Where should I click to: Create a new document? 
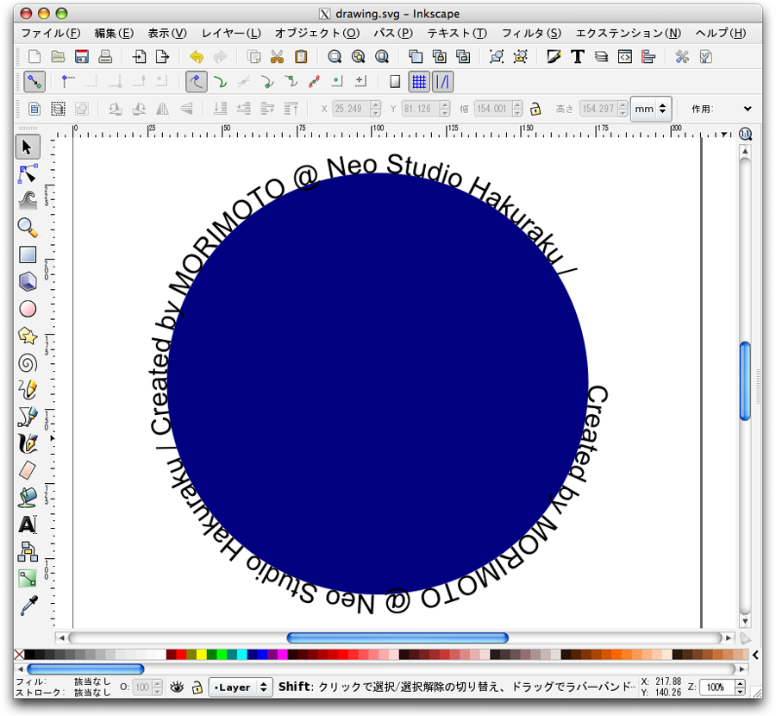point(34,56)
